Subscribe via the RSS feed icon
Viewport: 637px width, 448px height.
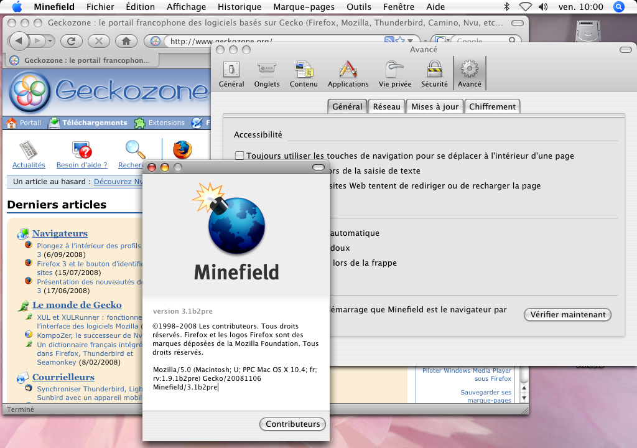pyautogui.click(x=389, y=40)
